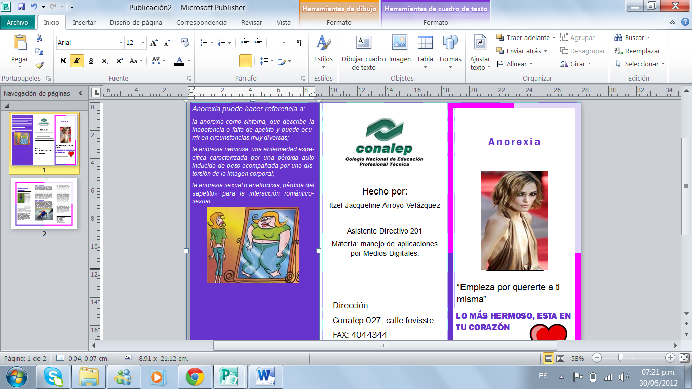Viewport: 692px width, 389px height.
Task: Open the font color A swatch
Action: coord(179,61)
